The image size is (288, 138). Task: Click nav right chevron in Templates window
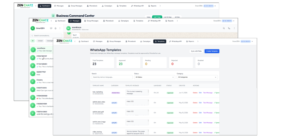pyautogui.click(x=198, y=42)
